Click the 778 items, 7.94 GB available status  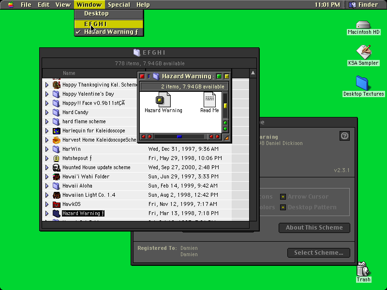tap(149, 63)
